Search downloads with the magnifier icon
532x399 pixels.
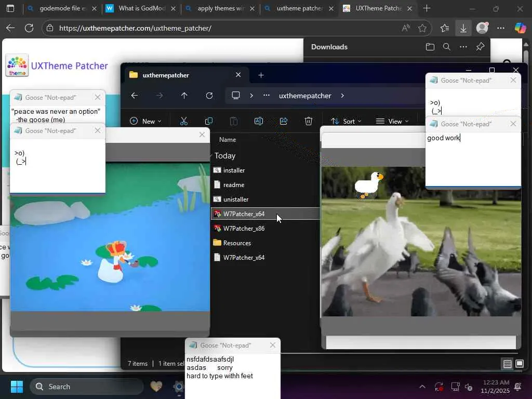click(x=446, y=47)
